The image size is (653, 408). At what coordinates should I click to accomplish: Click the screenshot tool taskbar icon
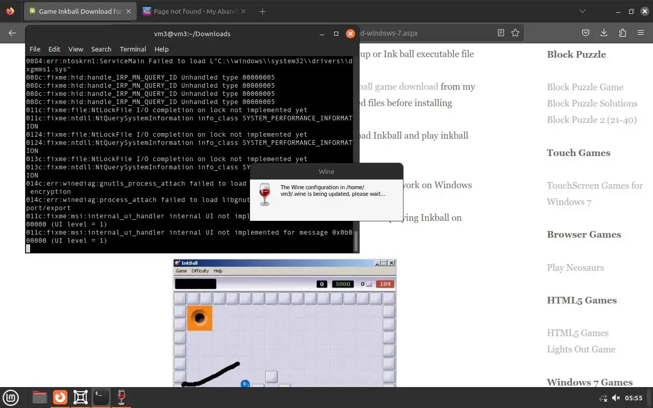(81, 397)
